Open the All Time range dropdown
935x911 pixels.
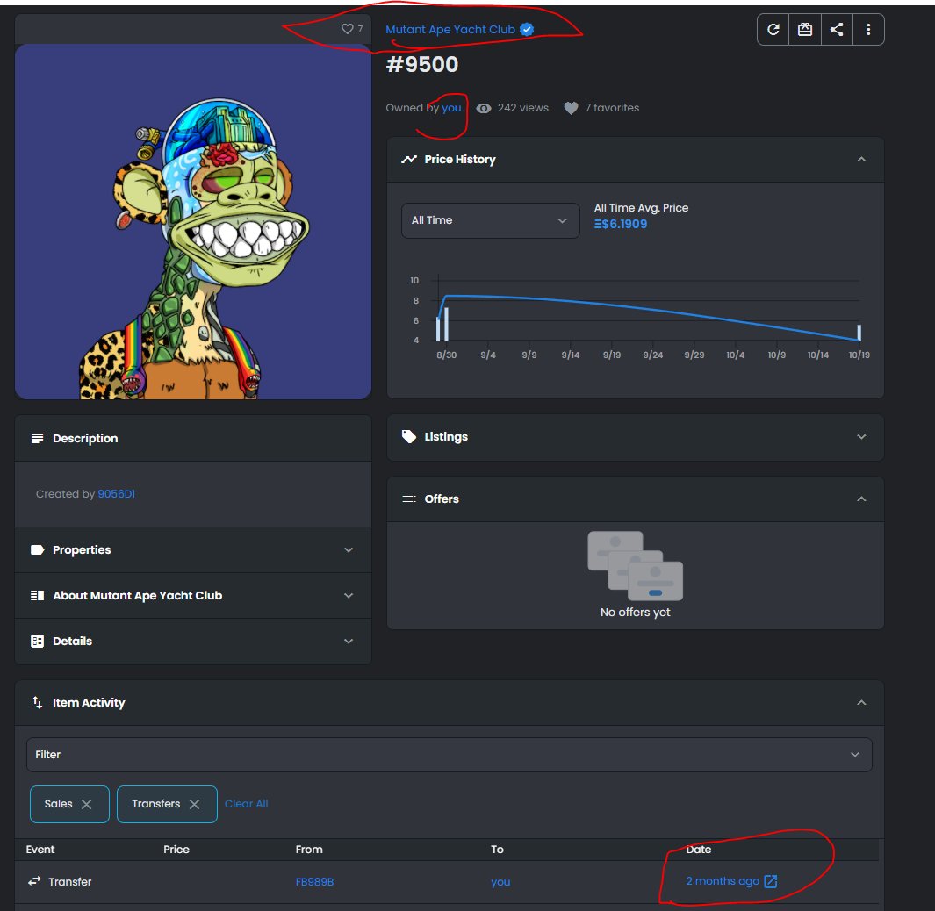click(x=490, y=220)
